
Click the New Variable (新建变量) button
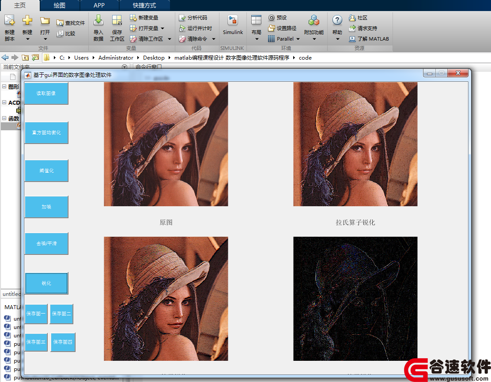tap(144, 18)
